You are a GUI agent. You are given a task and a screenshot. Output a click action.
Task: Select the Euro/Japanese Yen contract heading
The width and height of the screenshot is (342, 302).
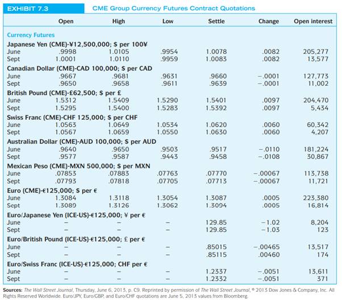click(x=76, y=215)
